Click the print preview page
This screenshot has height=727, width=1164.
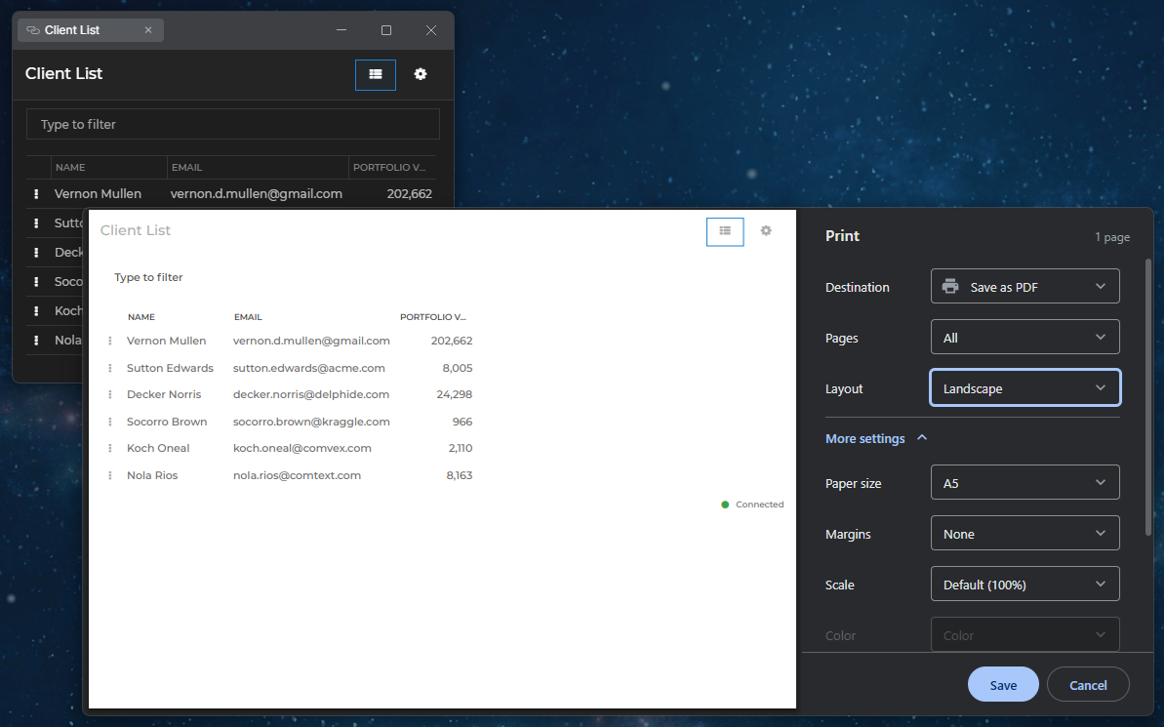pos(442,459)
